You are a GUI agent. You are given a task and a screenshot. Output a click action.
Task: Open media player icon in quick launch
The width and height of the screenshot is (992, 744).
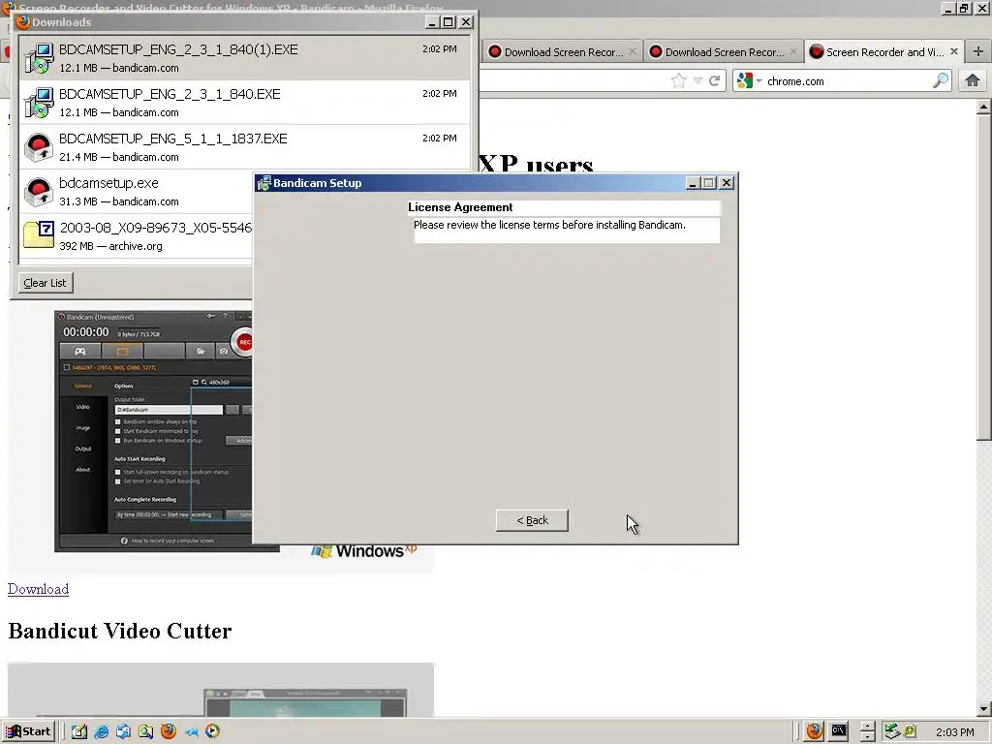pos(212,731)
